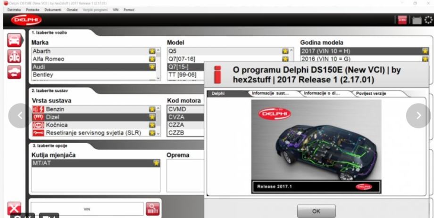Click the previous image gallery arrow

tap(20, 115)
